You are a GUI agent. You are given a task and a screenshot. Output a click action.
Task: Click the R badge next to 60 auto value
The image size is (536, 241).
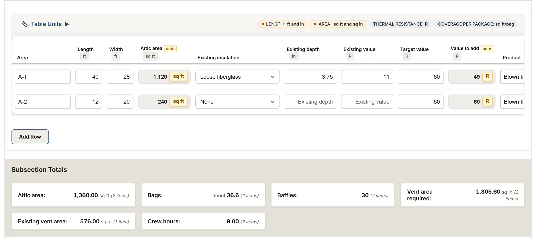487,101
